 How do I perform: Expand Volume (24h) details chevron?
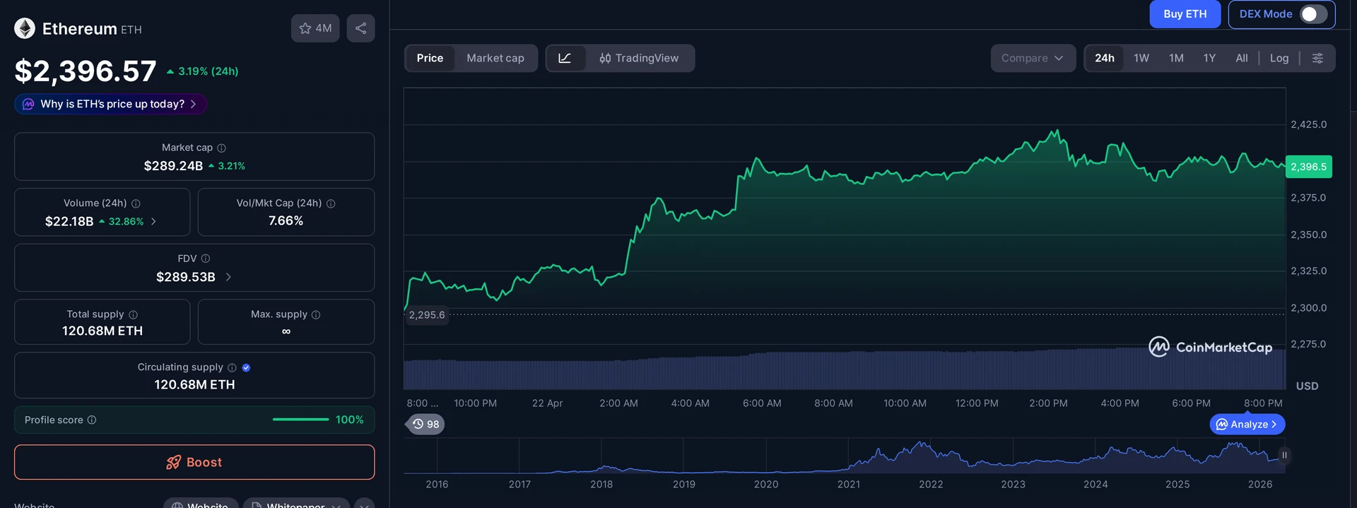[x=153, y=221]
